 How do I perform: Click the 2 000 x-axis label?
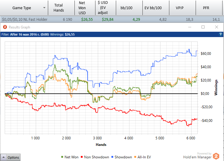66,138
